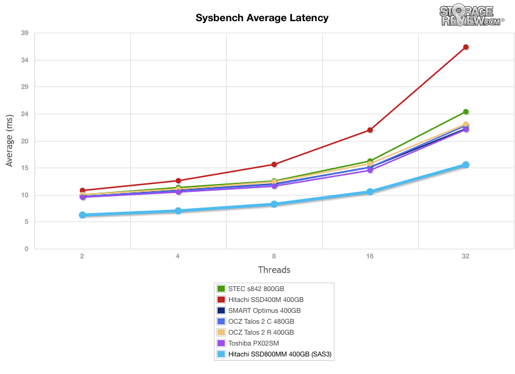Click the x-axis tick label "8"

pos(274,256)
